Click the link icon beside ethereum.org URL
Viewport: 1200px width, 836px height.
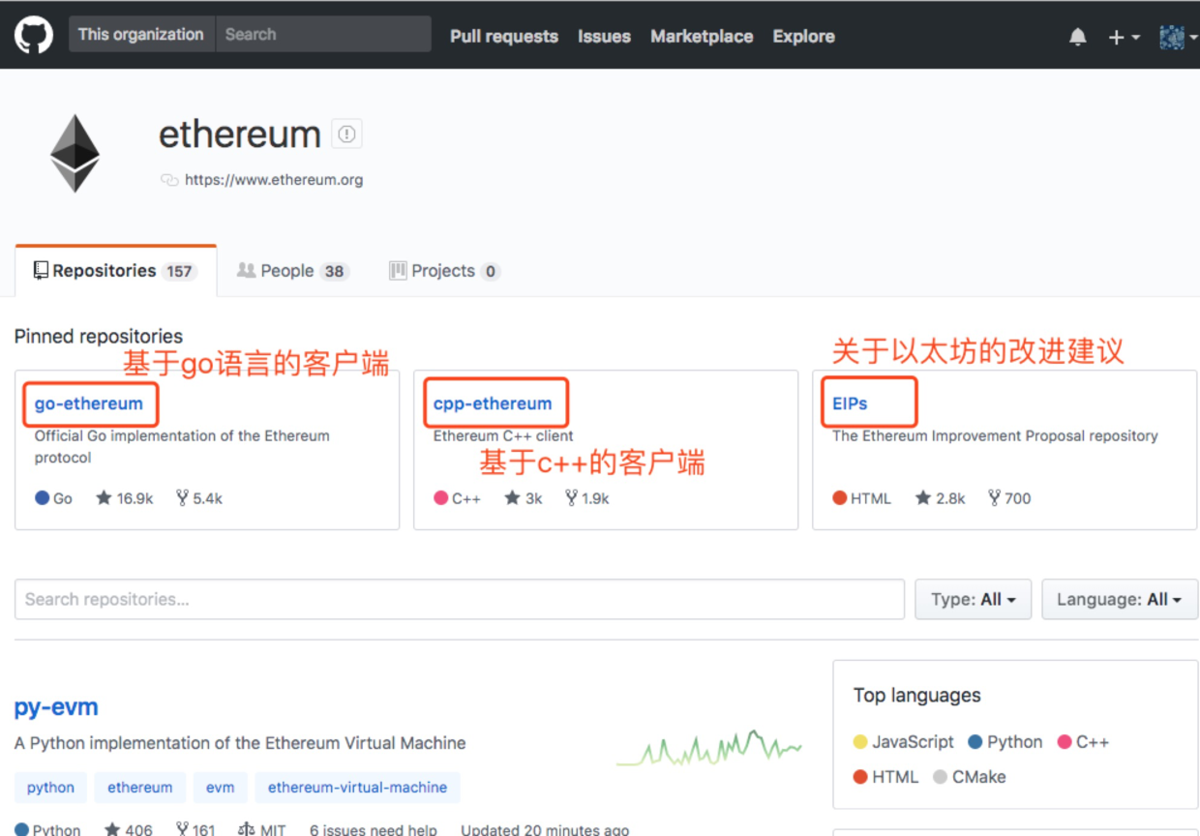pos(169,180)
